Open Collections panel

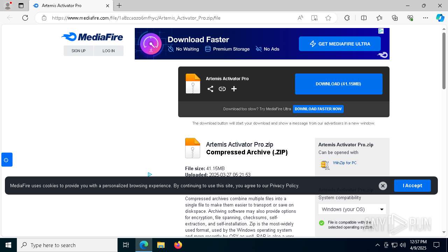[395, 18]
